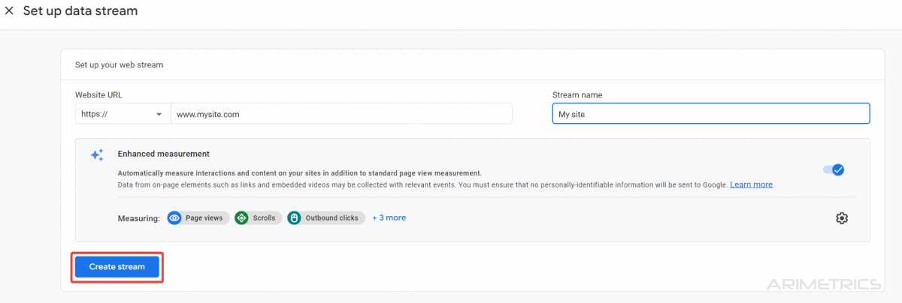The width and height of the screenshot is (902, 303).
Task: Open enhanced measurement settings gear
Action: tap(842, 218)
